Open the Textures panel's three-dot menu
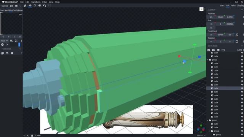 coord(22,53)
